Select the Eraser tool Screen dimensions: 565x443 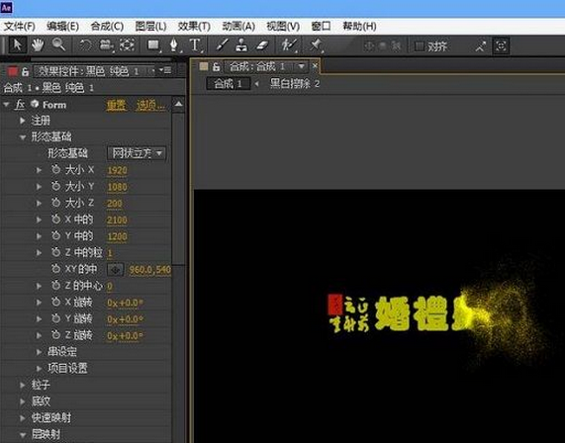pyautogui.click(x=262, y=45)
